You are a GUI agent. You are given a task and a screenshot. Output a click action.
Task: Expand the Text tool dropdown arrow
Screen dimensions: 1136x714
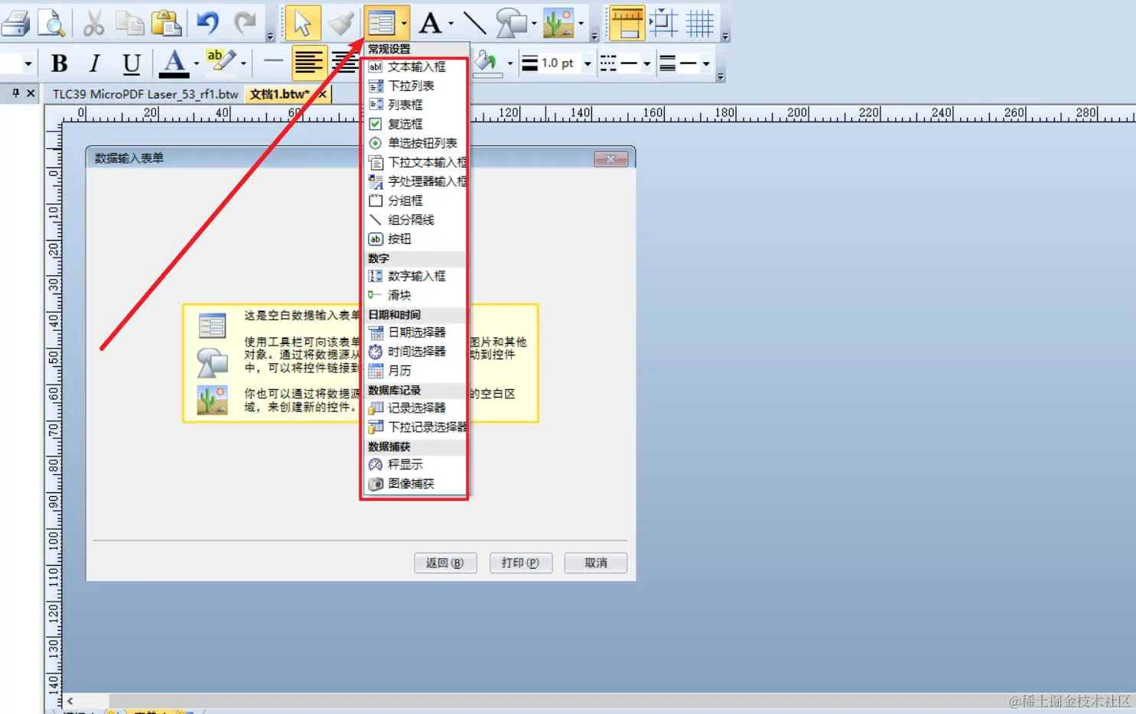pyautogui.click(x=451, y=23)
